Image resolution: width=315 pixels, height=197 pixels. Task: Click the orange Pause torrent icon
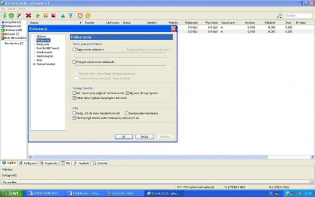[46, 15]
